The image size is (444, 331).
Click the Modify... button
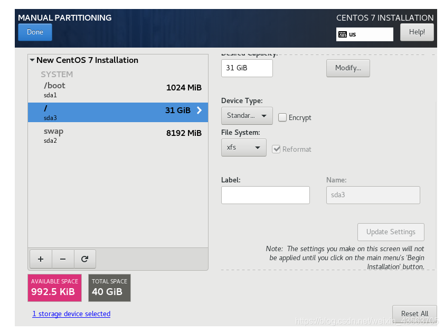[x=348, y=68]
